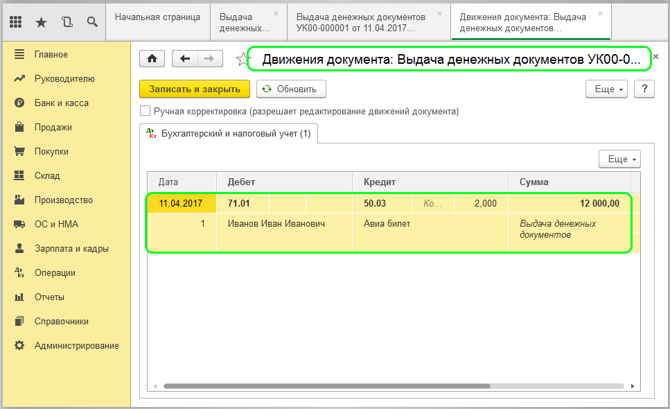Open Склад section in sidebar
This screenshot has height=409, width=670.
click(x=47, y=175)
